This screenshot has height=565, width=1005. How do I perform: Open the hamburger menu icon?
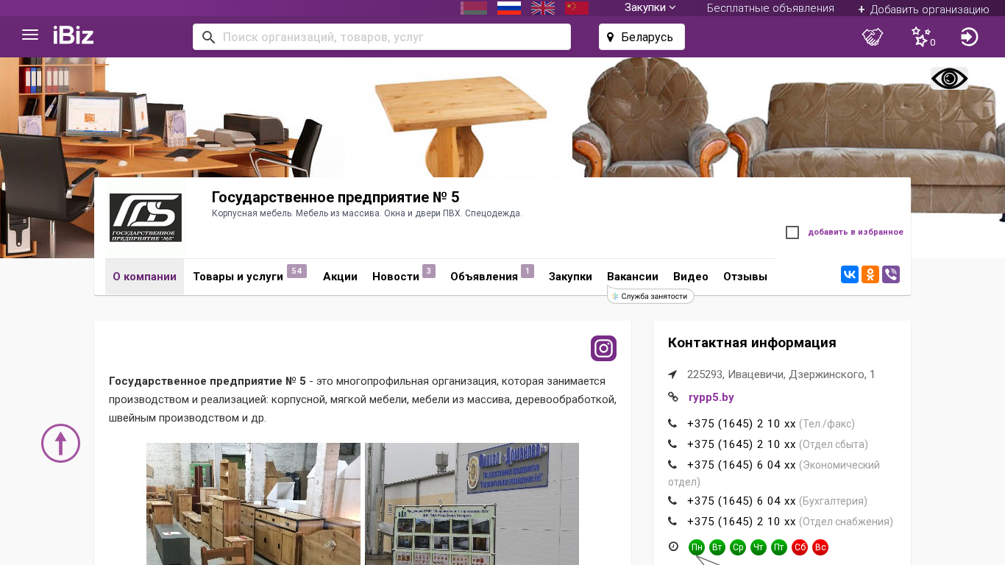pos(30,35)
